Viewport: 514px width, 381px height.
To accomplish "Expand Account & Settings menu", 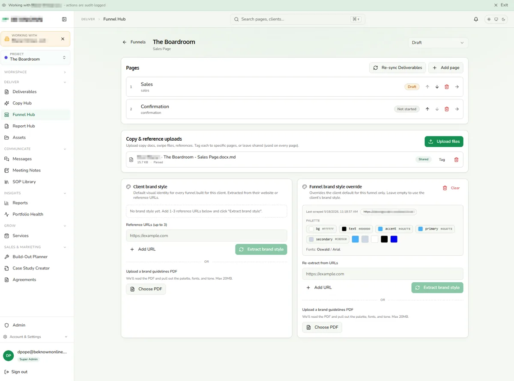I will click(x=36, y=337).
